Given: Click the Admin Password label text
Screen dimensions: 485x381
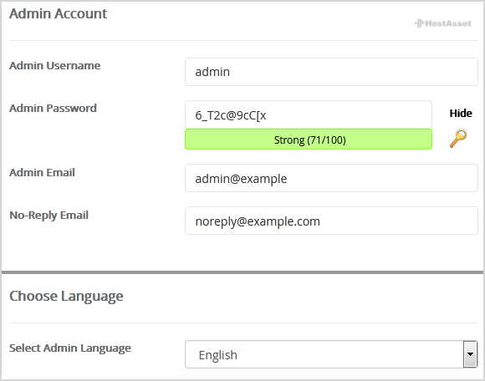Looking at the screenshot, I should [53, 108].
